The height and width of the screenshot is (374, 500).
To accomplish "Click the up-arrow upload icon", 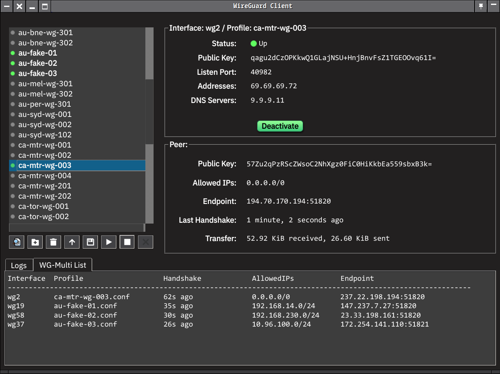I will click(x=72, y=242).
